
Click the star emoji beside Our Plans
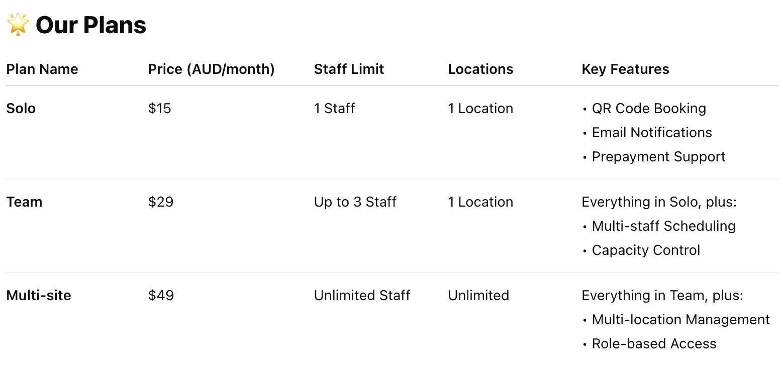click(x=18, y=25)
